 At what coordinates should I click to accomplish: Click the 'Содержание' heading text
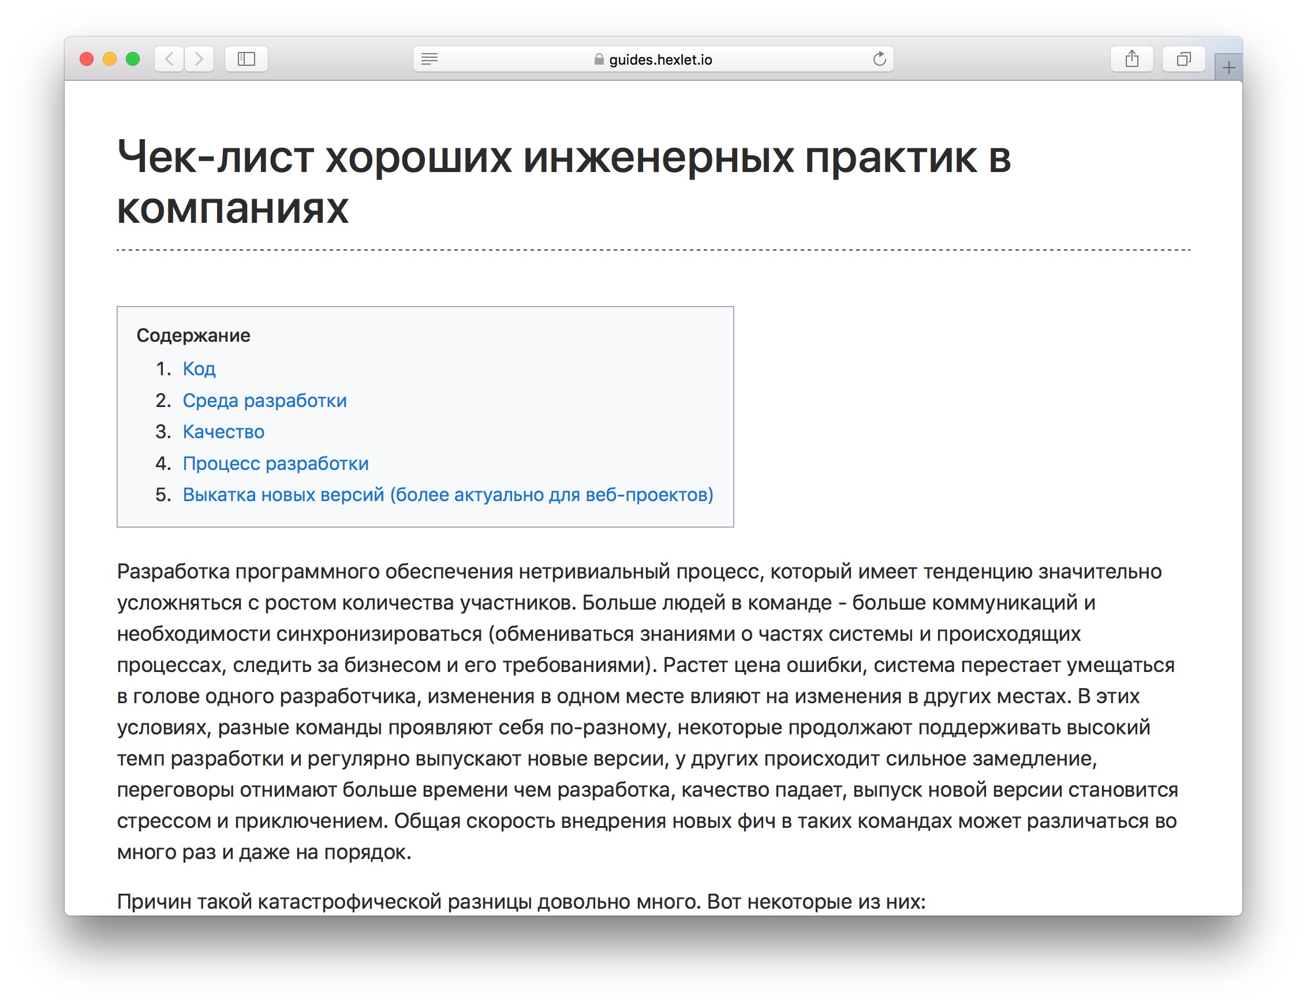pyautogui.click(x=193, y=335)
